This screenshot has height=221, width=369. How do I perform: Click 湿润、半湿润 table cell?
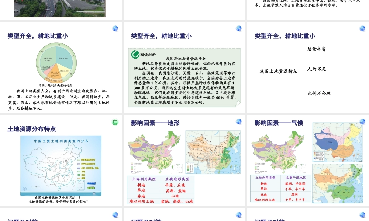click(x=295, y=184)
